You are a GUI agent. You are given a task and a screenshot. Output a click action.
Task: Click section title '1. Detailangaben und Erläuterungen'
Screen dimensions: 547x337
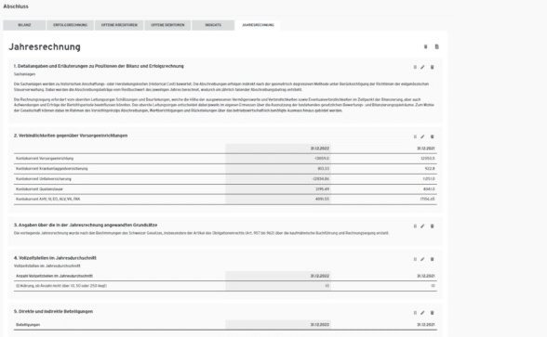click(x=99, y=66)
